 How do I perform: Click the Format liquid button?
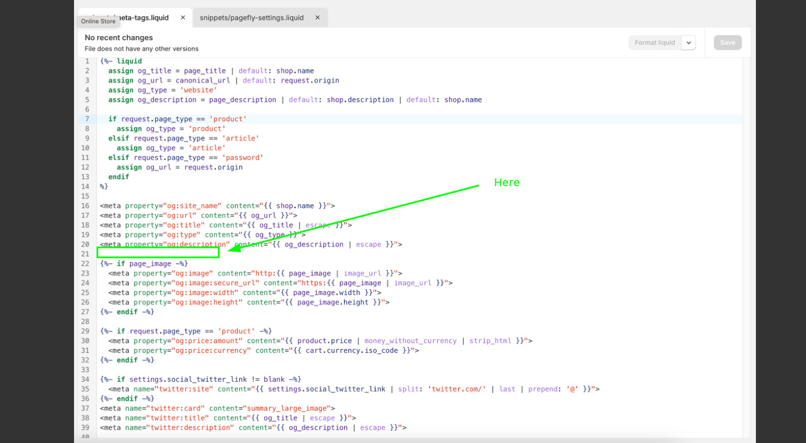(x=655, y=43)
